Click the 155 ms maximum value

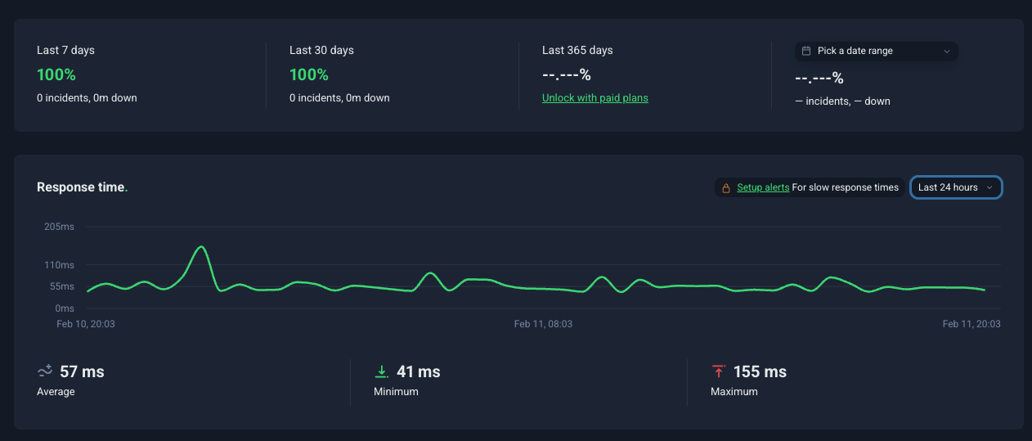(x=760, y=371)
